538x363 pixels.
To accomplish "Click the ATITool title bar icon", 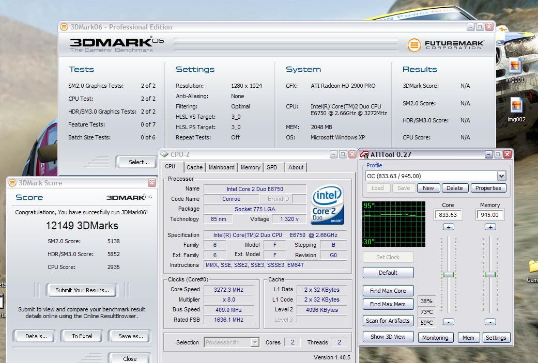I will click(364, 154).
